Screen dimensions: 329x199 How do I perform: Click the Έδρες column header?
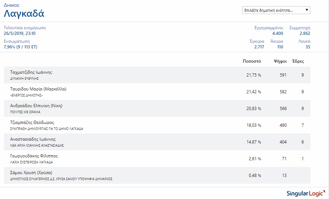pyautogui.click(x=298, y=61)
